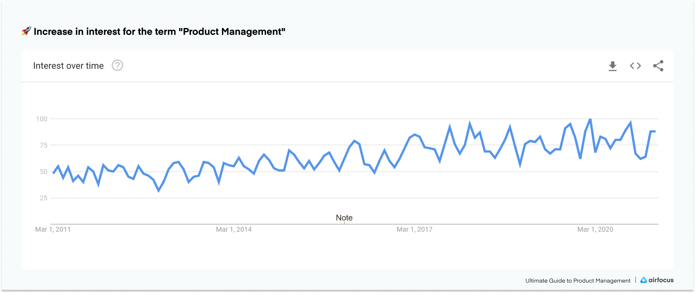Expand embed settings with the code chevrons
This screenshot has width=695, height=293.
[x=635, y=66]
